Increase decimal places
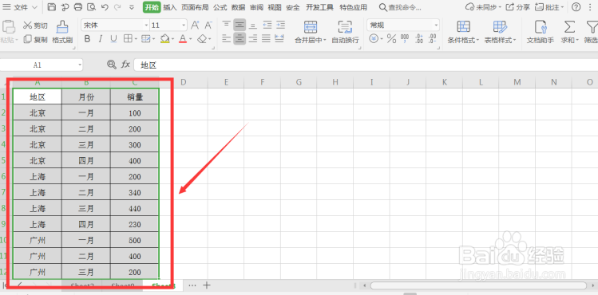Image resolution: width=598 pixels, height=295 pixels. point(418,38)
